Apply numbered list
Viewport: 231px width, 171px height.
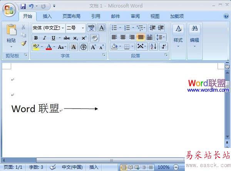click(127, 28)
